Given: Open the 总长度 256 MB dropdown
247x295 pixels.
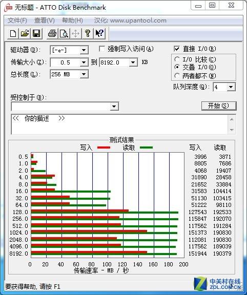Looking at the screenshot, I should [x=84, y=74].
